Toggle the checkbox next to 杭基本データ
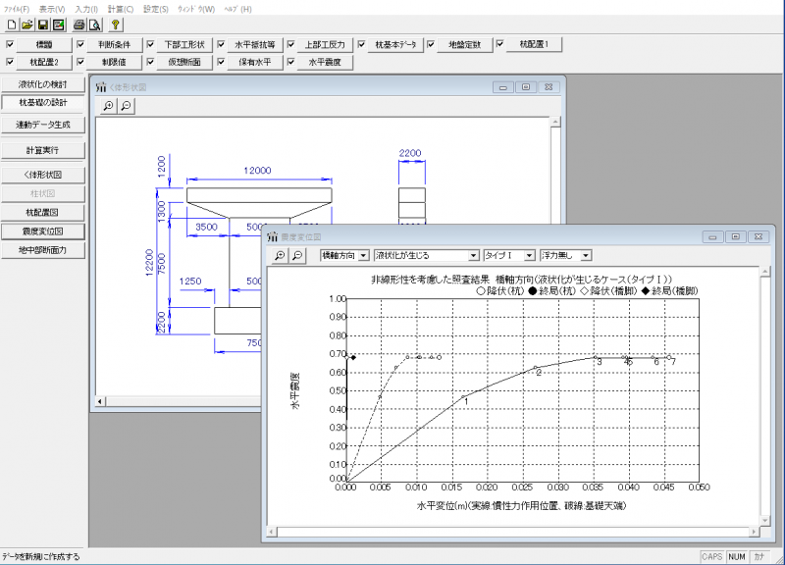Viewport: 785px width, 565px height. click(361, 44)
